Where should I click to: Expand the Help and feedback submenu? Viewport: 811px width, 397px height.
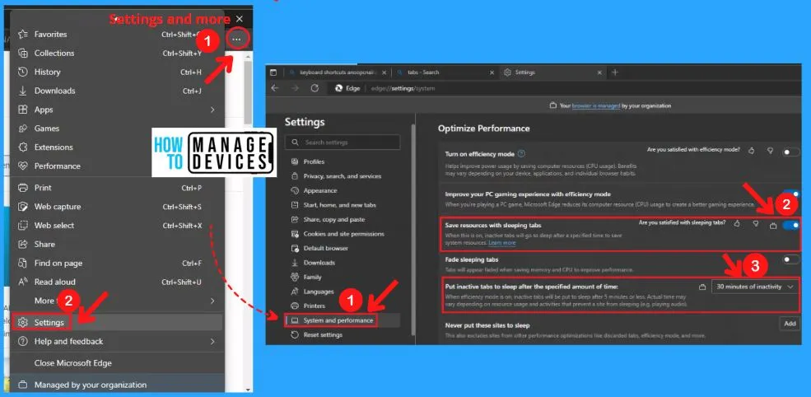[x=212, y=342]
